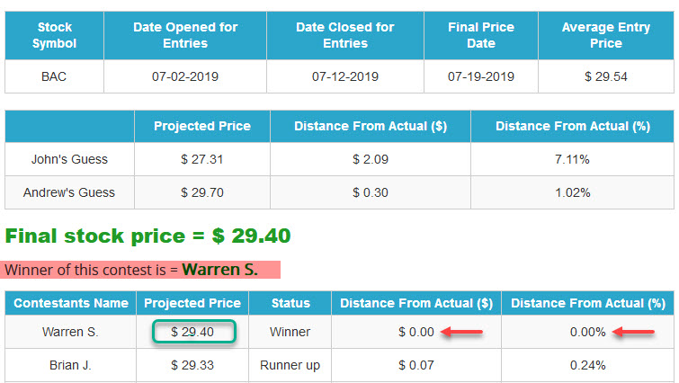This screenshot has height=383, width=679.
Task: Click the Final Price Date header
Action: pos(481,35)
